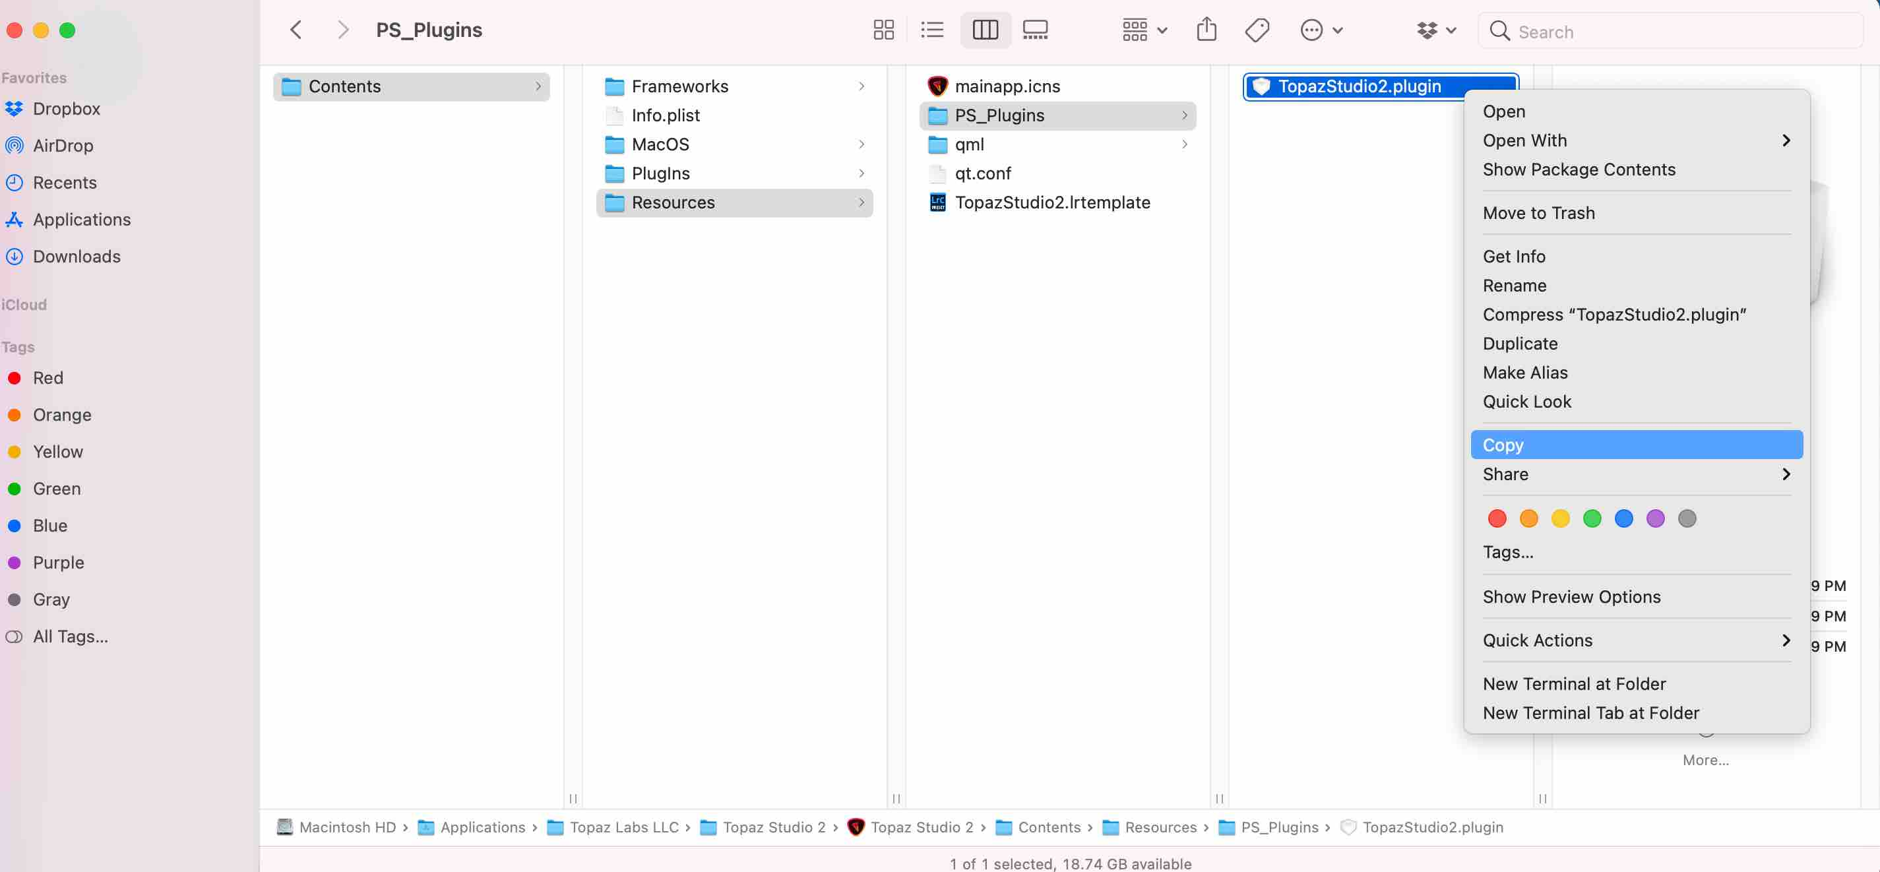Select the Green tag in sidebar
1880x872 pixels.
tap(56, 489)
